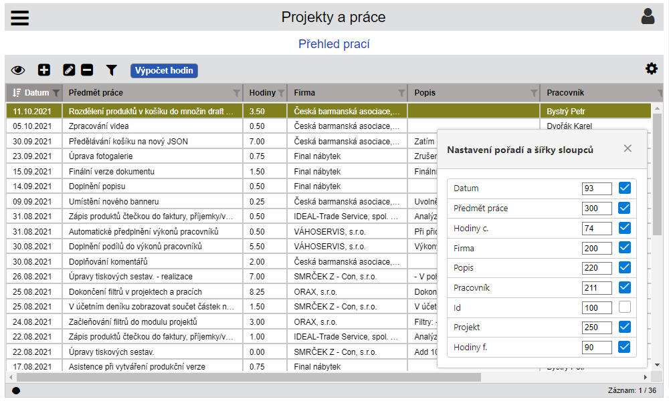Open column settings gear icon

click(651, 69)
